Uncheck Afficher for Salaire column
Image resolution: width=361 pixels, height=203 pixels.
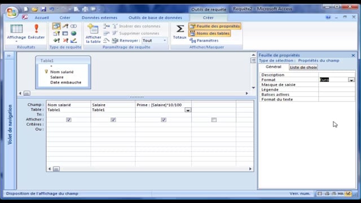click(x=113, y=120)
